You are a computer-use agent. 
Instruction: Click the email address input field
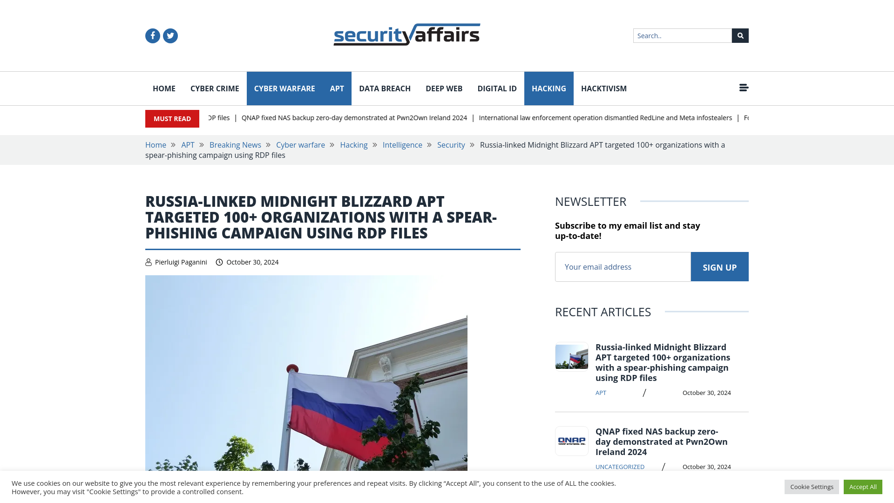click(x=623, y=266)
